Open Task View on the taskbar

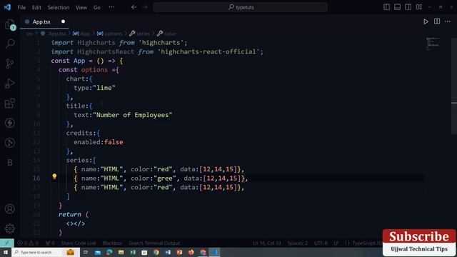click(86, 252)
